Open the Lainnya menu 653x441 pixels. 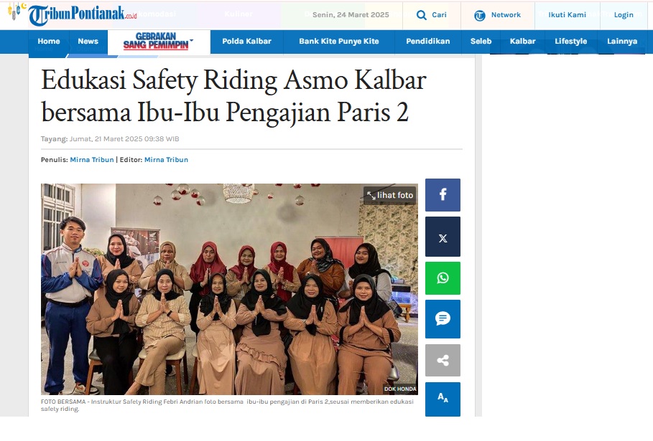point(622,41)
